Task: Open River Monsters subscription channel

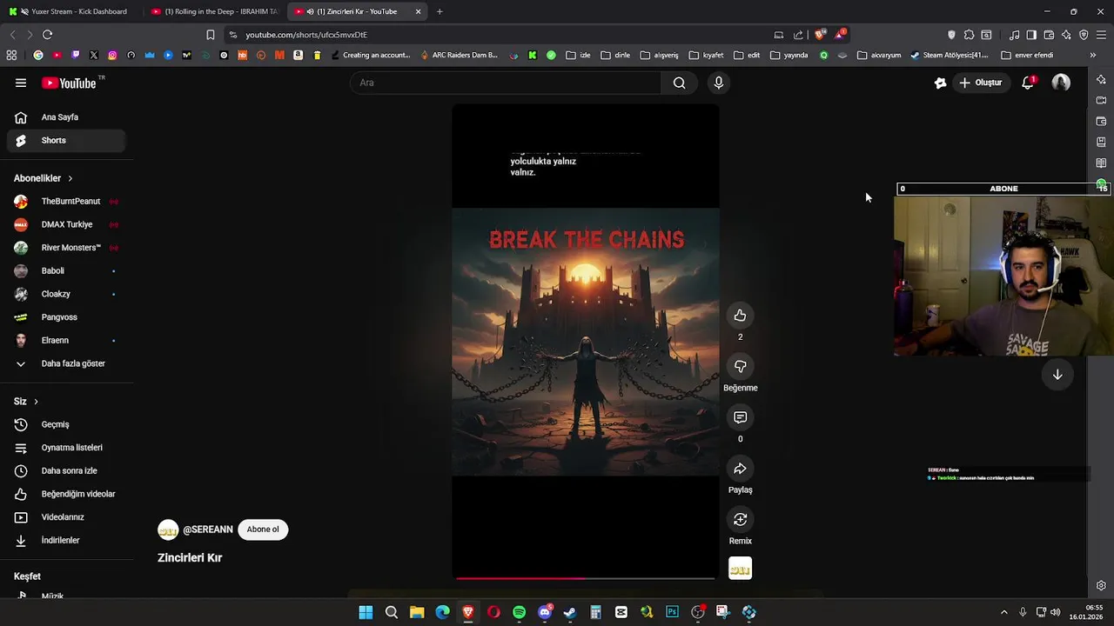Action: click(66, 248)
